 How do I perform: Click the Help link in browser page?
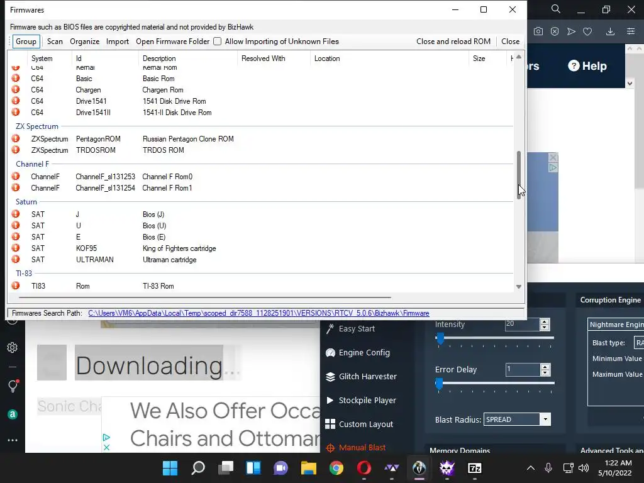(587, 66)
